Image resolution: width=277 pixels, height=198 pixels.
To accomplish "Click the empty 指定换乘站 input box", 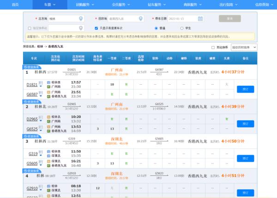I will [66, 28].
